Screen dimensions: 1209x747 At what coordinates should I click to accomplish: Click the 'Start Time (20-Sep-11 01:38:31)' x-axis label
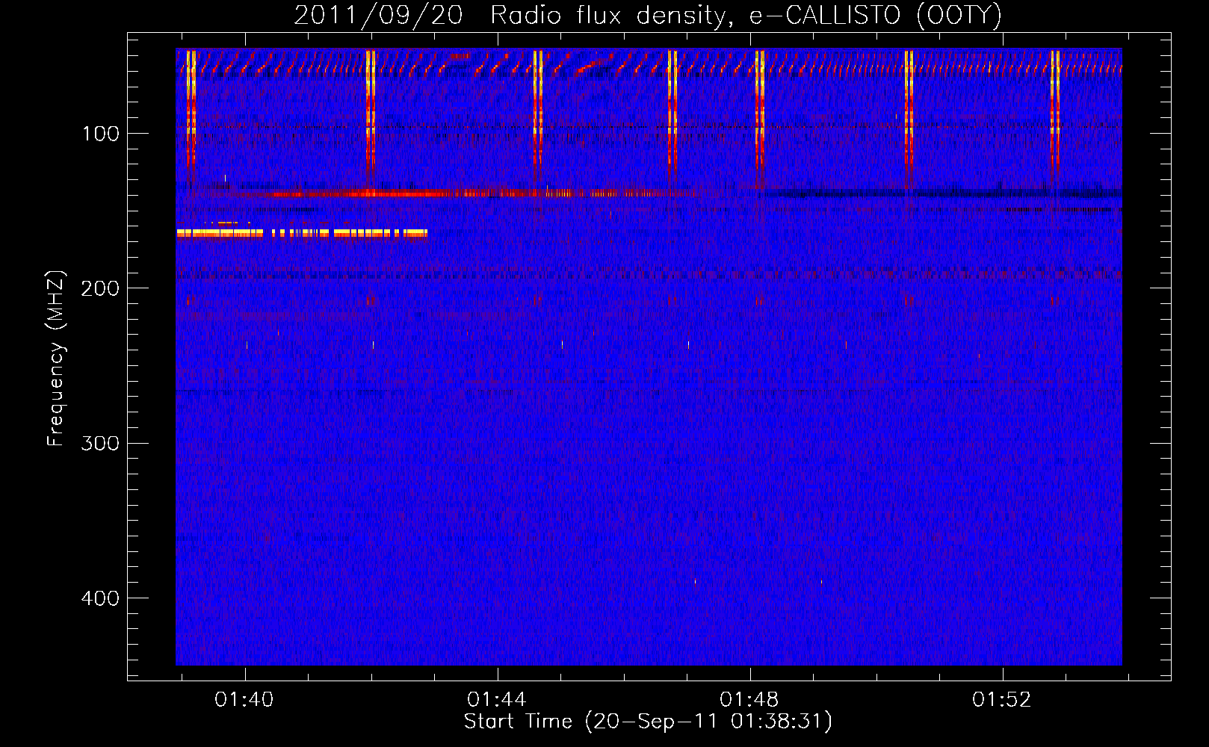(648, 722)
